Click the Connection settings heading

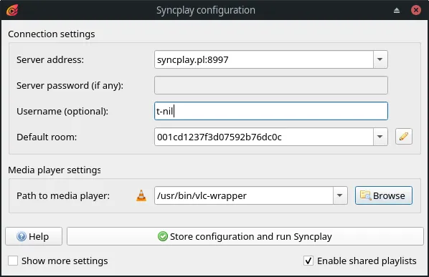tap(52, 34)
